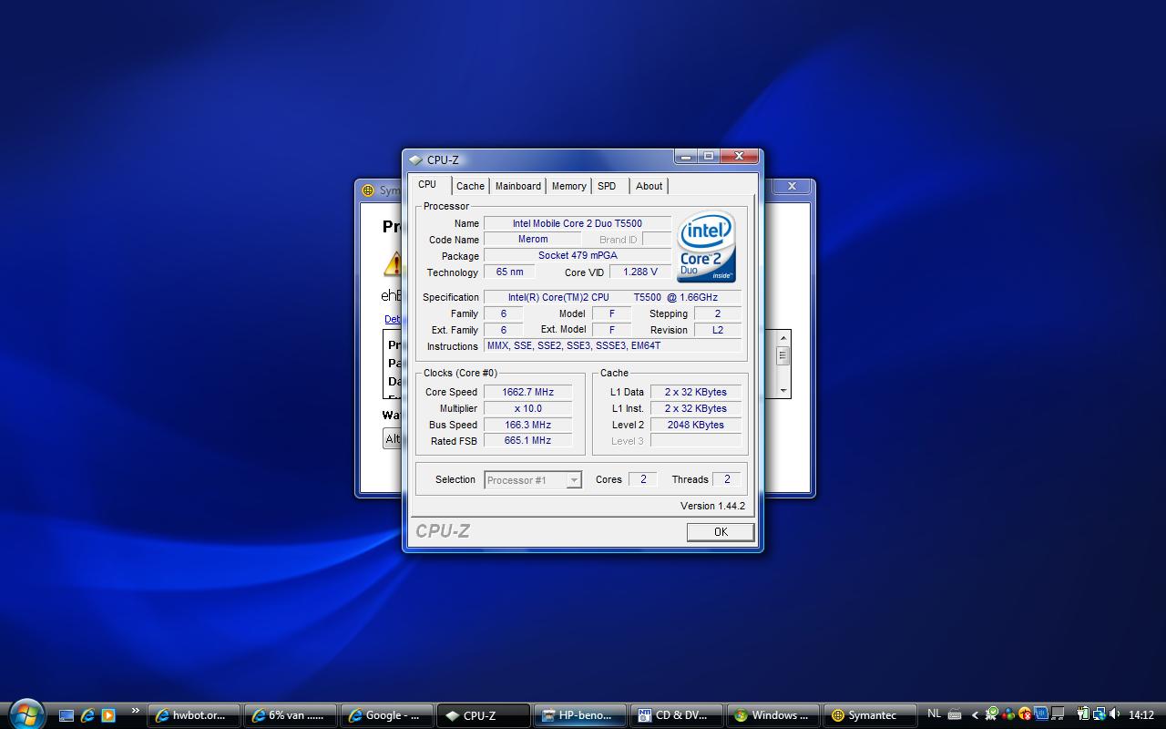The image size is (1166, 729).
Task: Switch to the Google taskbar button
Action: pos(387,715)
